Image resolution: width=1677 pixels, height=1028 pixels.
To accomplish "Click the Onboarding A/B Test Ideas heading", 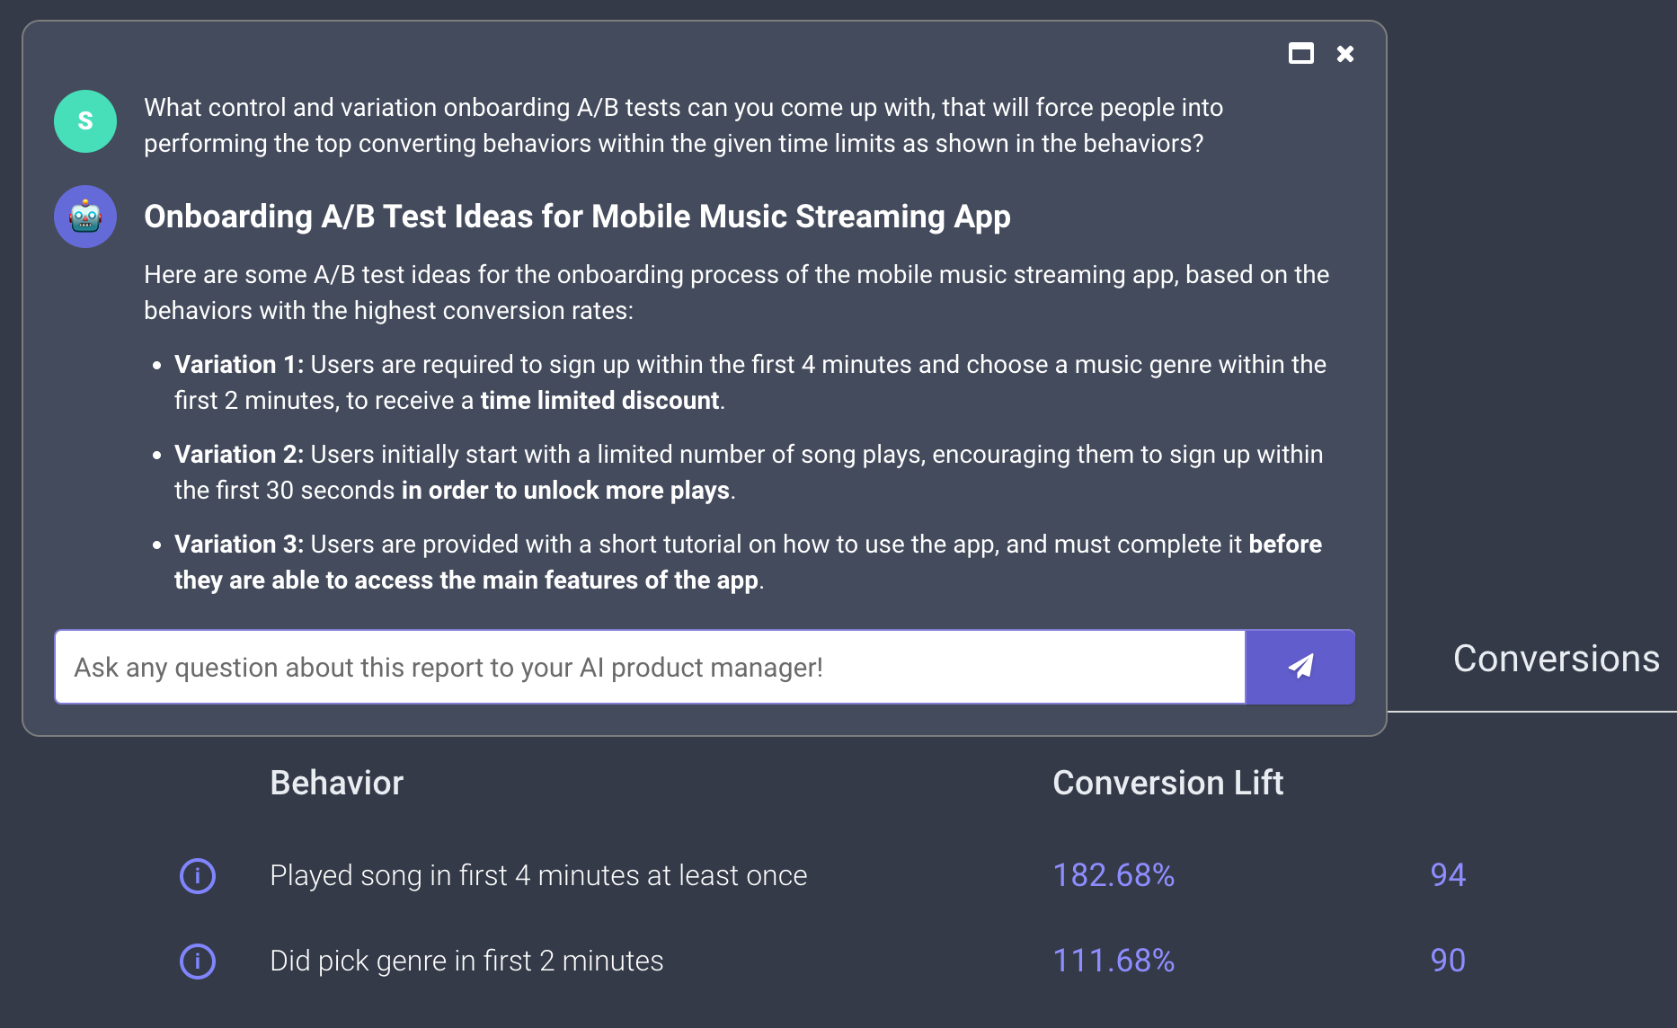I will coord(577,217).
